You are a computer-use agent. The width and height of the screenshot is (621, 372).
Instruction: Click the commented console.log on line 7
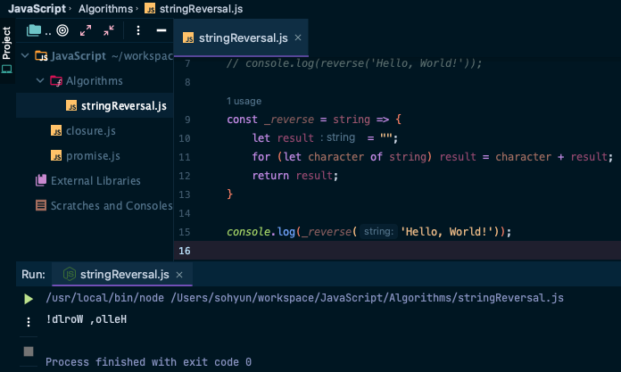tap(354, 63)
